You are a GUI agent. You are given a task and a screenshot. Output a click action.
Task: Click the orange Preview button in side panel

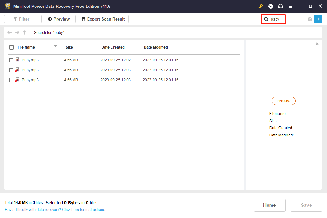[x=284, y=101]
